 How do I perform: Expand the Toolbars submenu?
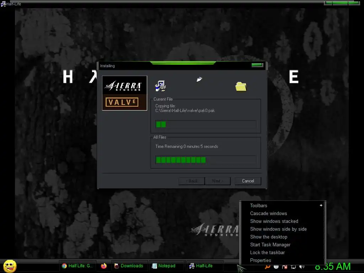tap(283, 205)
